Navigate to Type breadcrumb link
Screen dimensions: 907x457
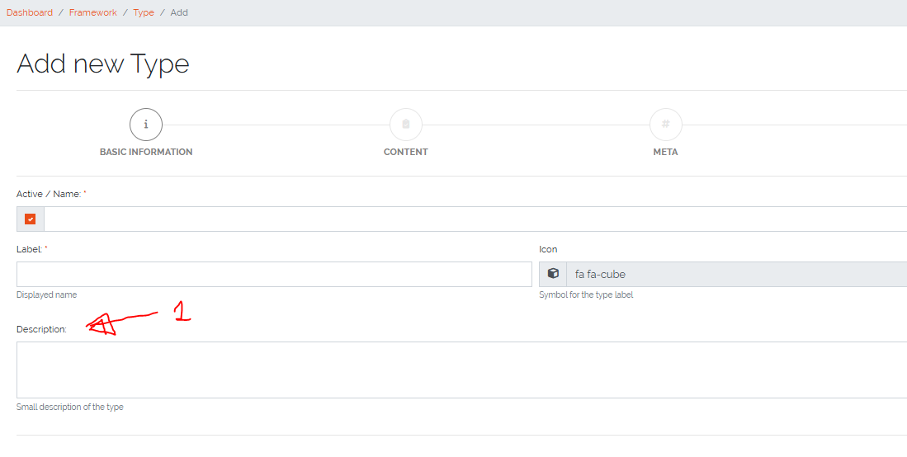pyautogui.click(x=144, y=12)
